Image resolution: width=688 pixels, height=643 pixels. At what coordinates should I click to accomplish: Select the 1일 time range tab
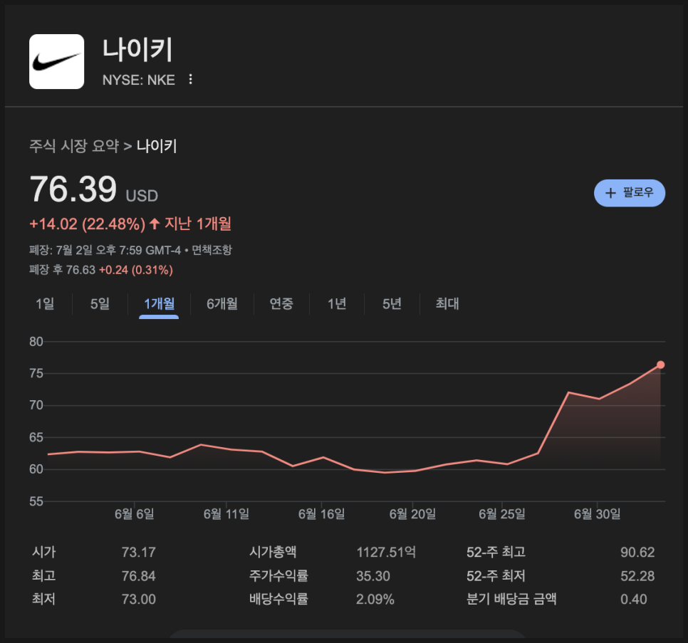point(45,303)
